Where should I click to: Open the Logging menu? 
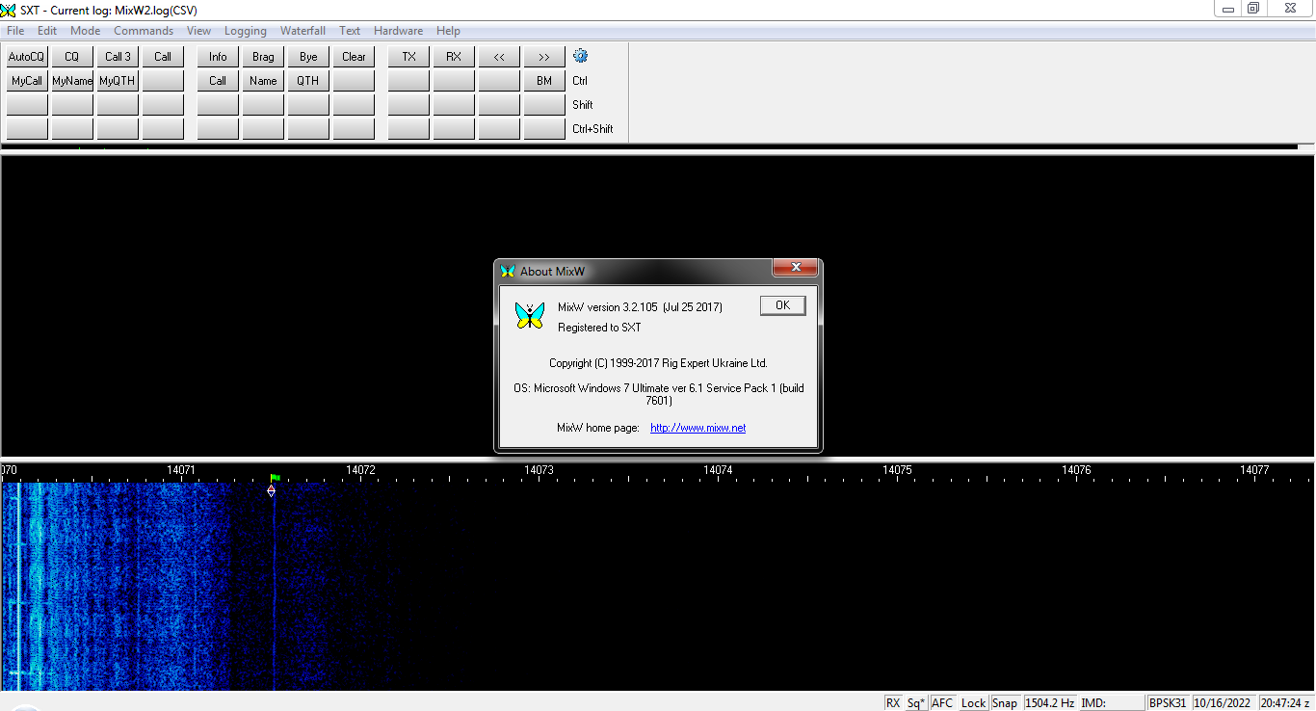click(x=245, y=31)
